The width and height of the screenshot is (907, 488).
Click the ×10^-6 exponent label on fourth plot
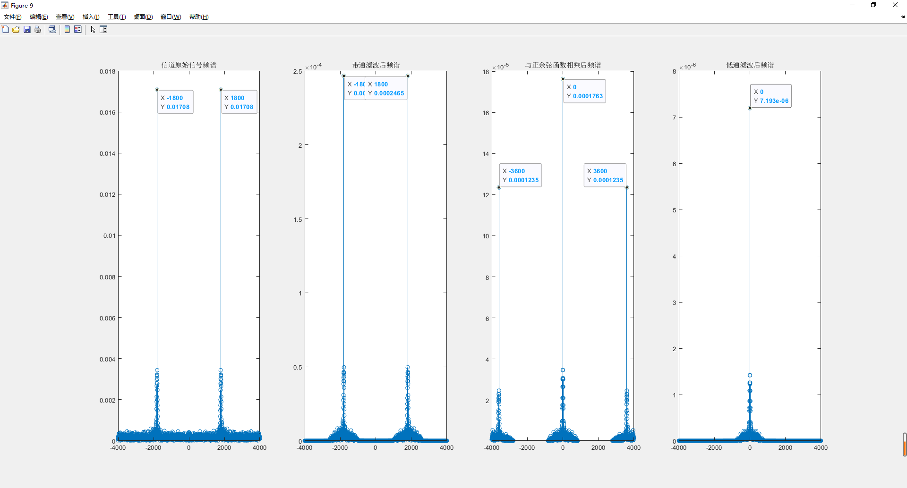(x=687, y=67)
